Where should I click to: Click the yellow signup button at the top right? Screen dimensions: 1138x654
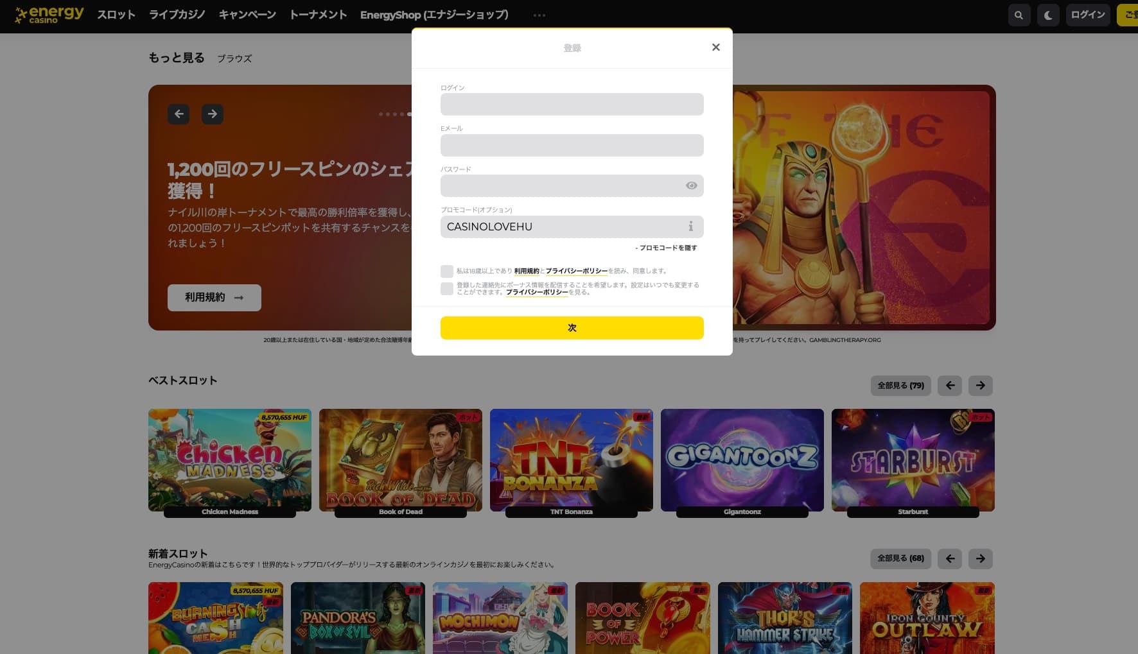[x=1128, y=15]
